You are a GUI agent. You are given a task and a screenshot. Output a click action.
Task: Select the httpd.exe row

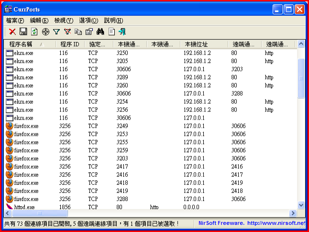[x=24, y=207]
